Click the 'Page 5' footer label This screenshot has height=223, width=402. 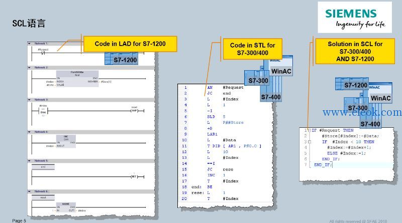(19, 220)
